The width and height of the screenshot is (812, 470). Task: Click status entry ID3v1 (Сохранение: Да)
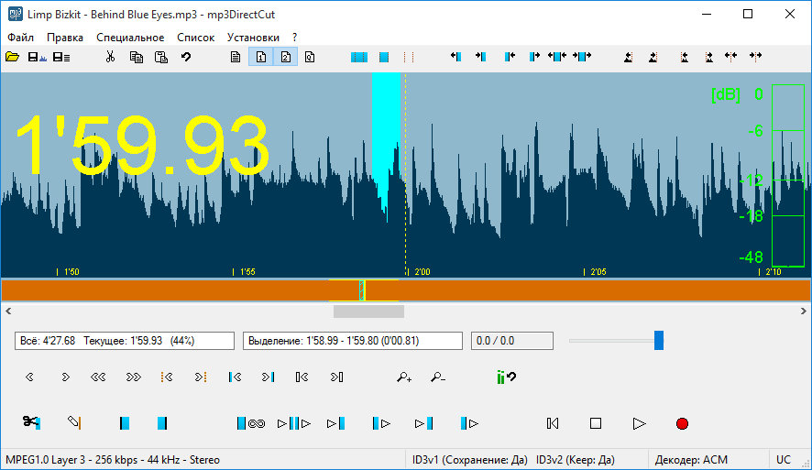tap(470, 460)
